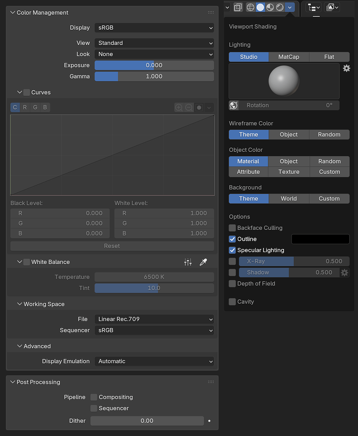Viewport: 358px width, 436px height.
Task: Open studio light preferences gear
Action: pyautogui.click(x=346, y=68)
